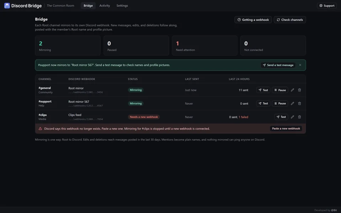The image size is (341, 213).
Task: Click the @Bit developer link
Action: coord(334,210)
